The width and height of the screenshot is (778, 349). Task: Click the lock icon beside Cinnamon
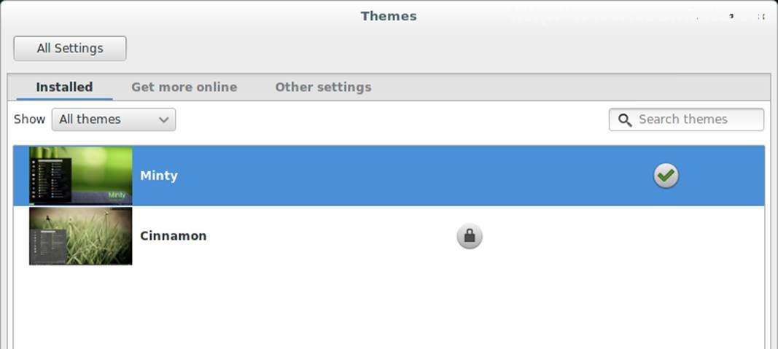click(470, 236)
